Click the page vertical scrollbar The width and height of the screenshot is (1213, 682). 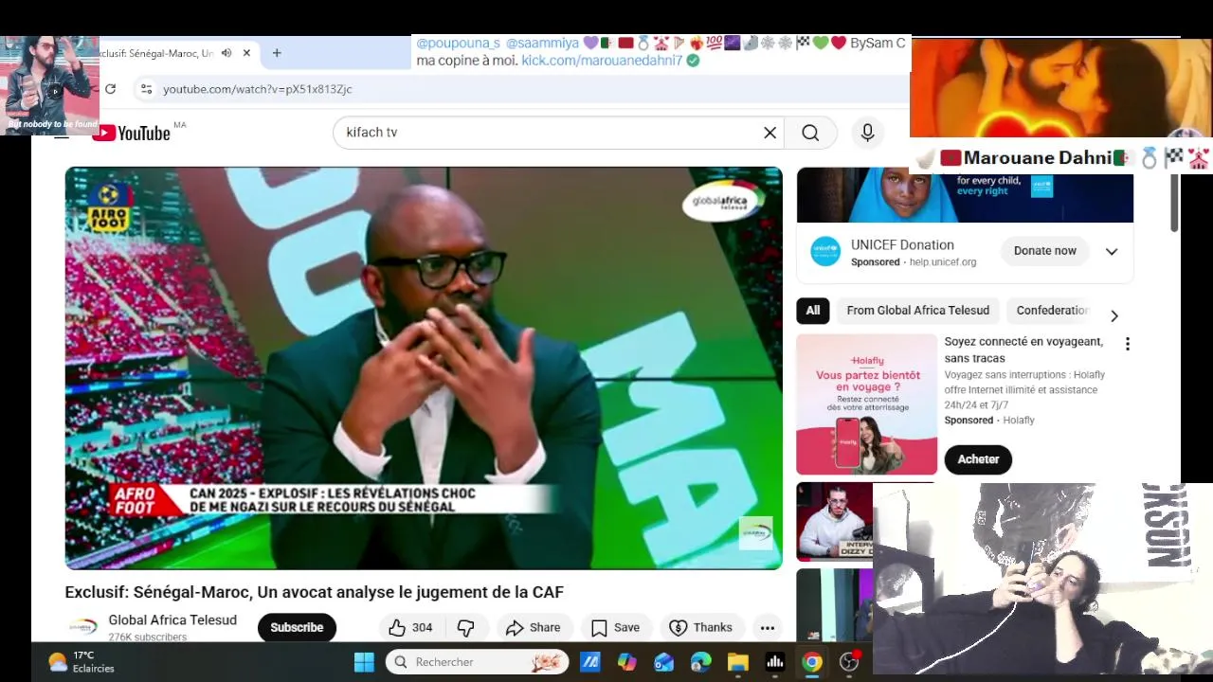[1174, 203]
